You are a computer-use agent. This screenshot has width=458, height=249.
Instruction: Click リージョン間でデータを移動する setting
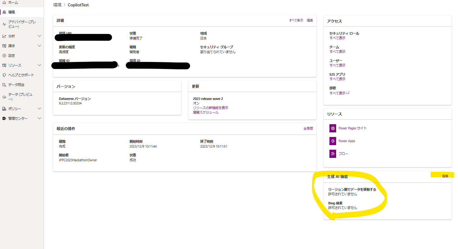tap(352, 189)
